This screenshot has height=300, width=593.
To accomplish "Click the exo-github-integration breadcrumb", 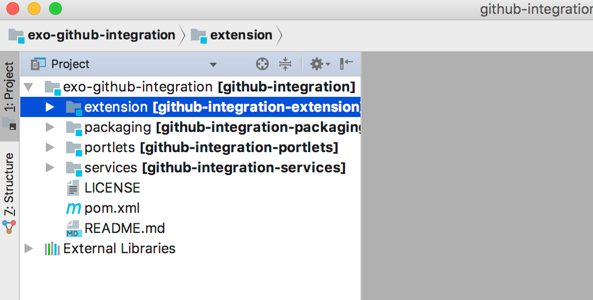I will (x=92, y=35).
